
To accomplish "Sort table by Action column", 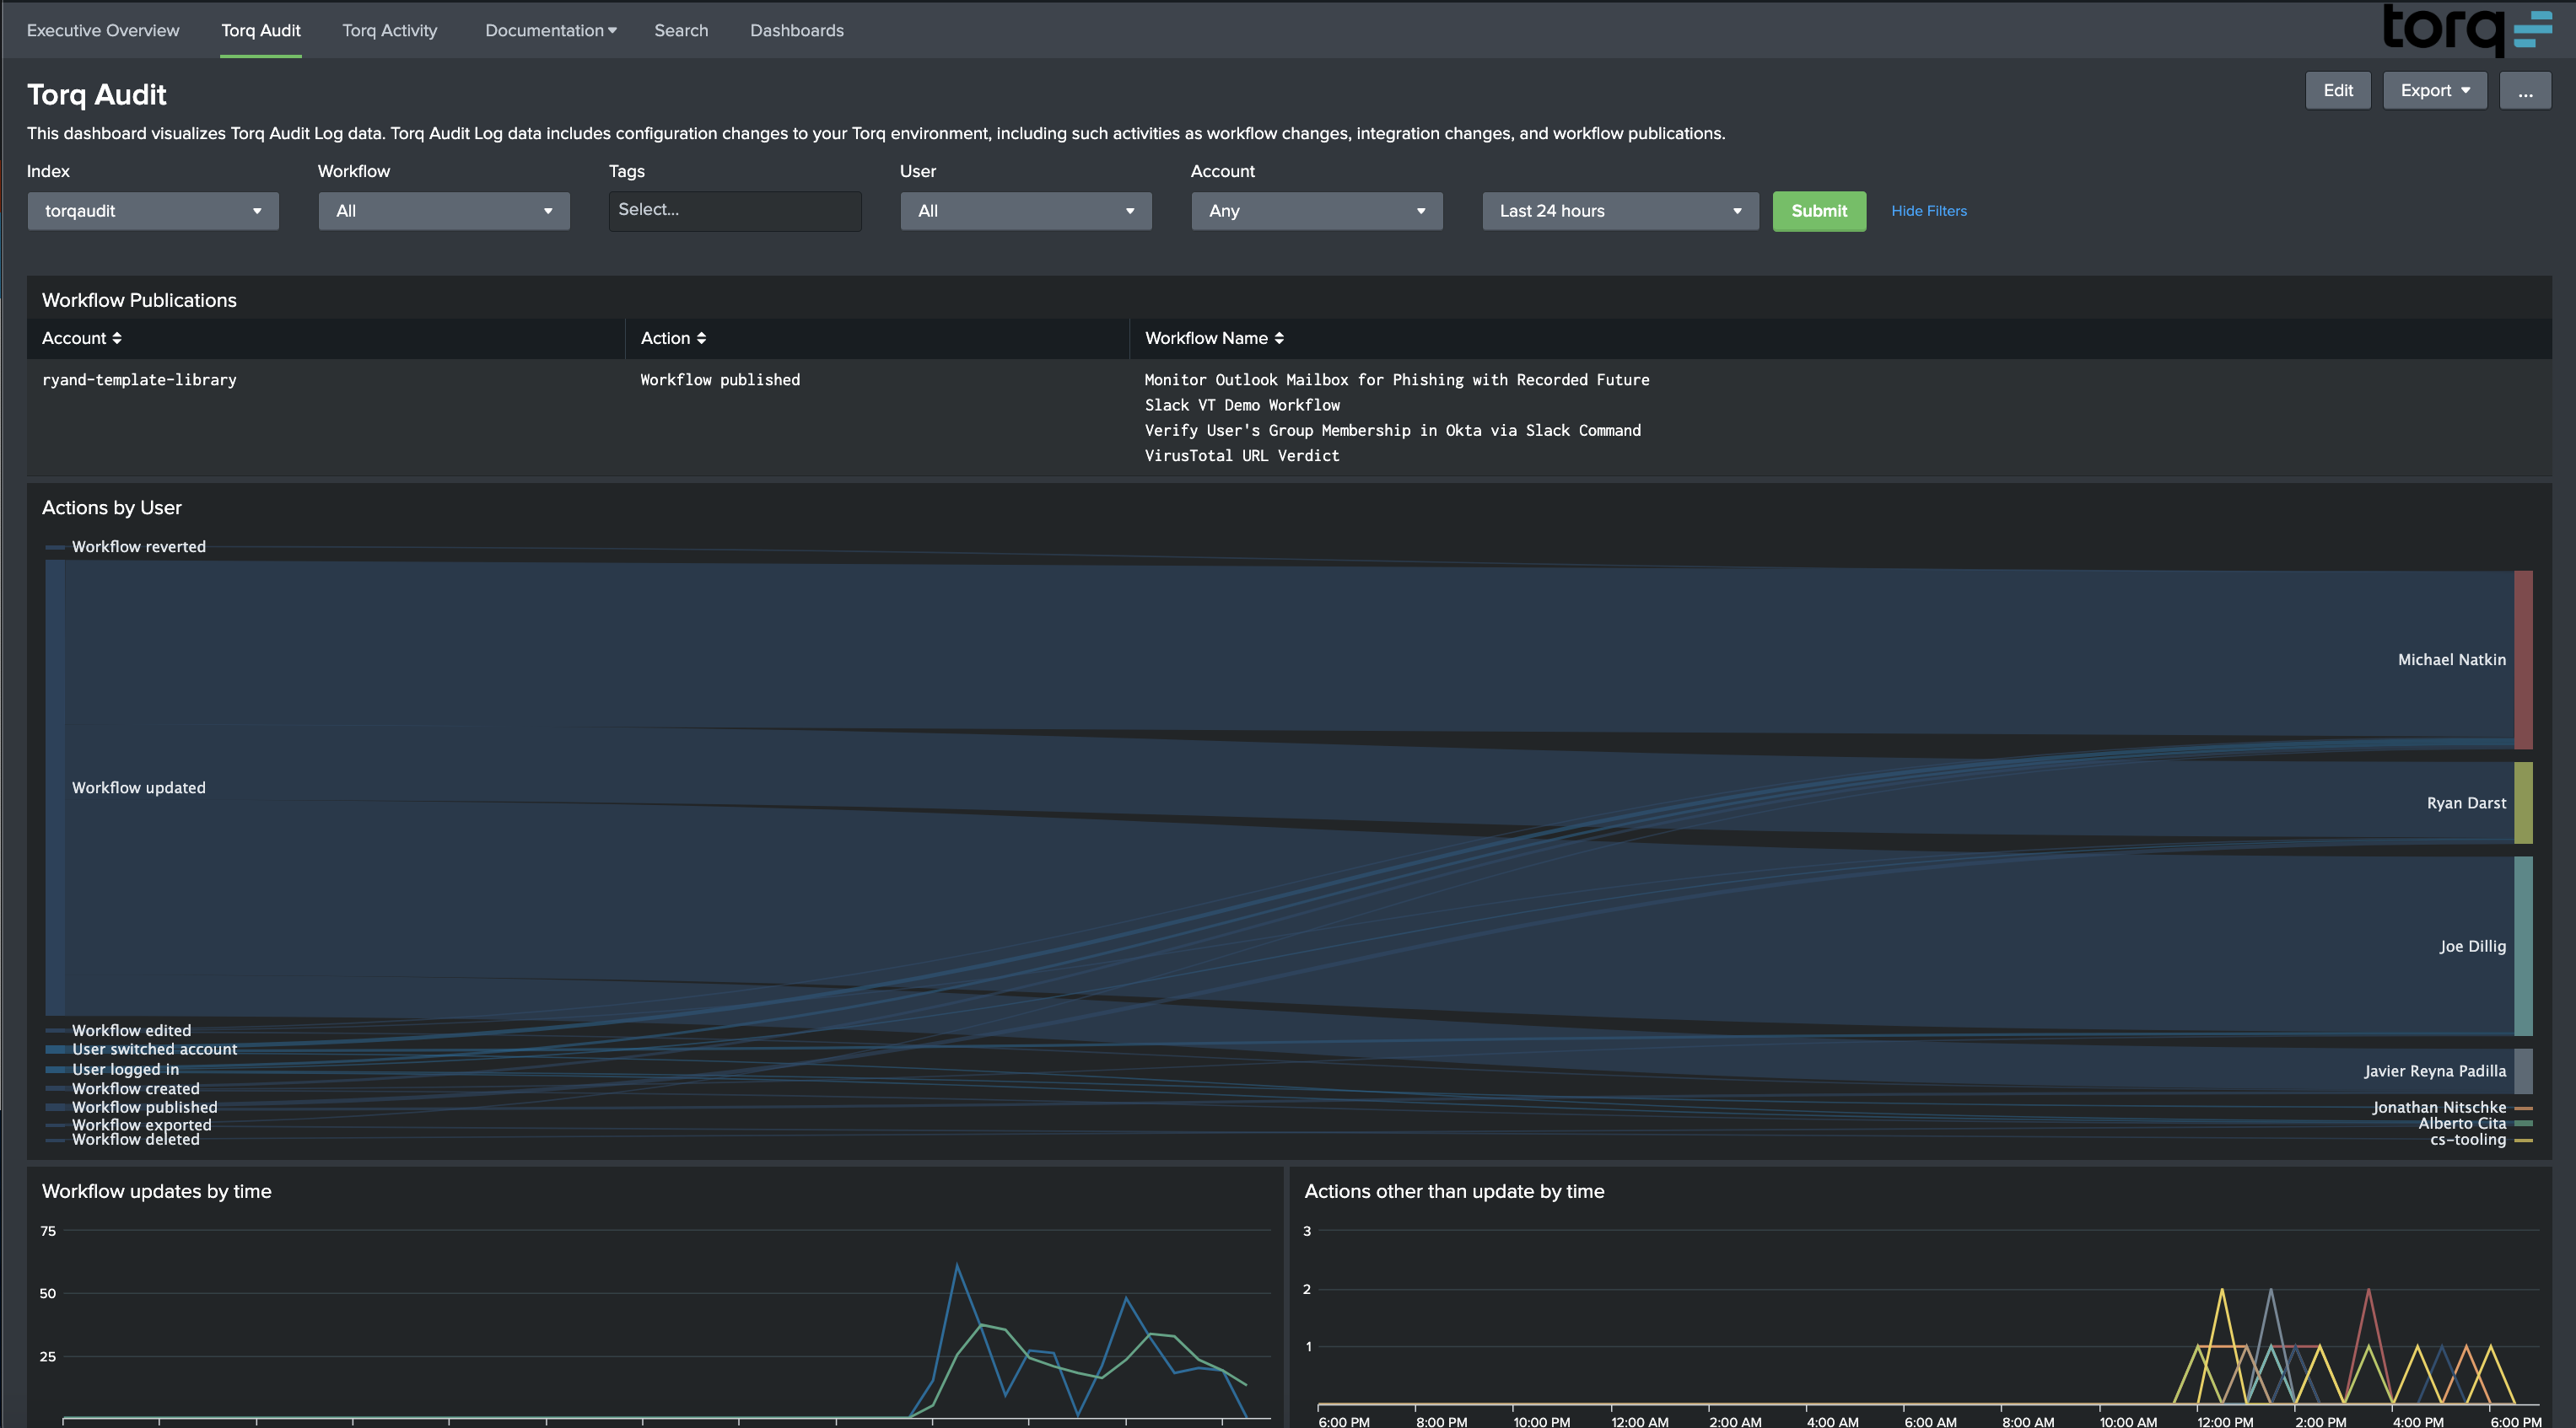I will point(673,338).
